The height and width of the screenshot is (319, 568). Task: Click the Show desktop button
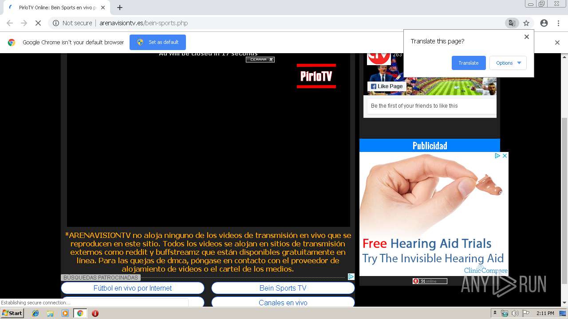563,313
